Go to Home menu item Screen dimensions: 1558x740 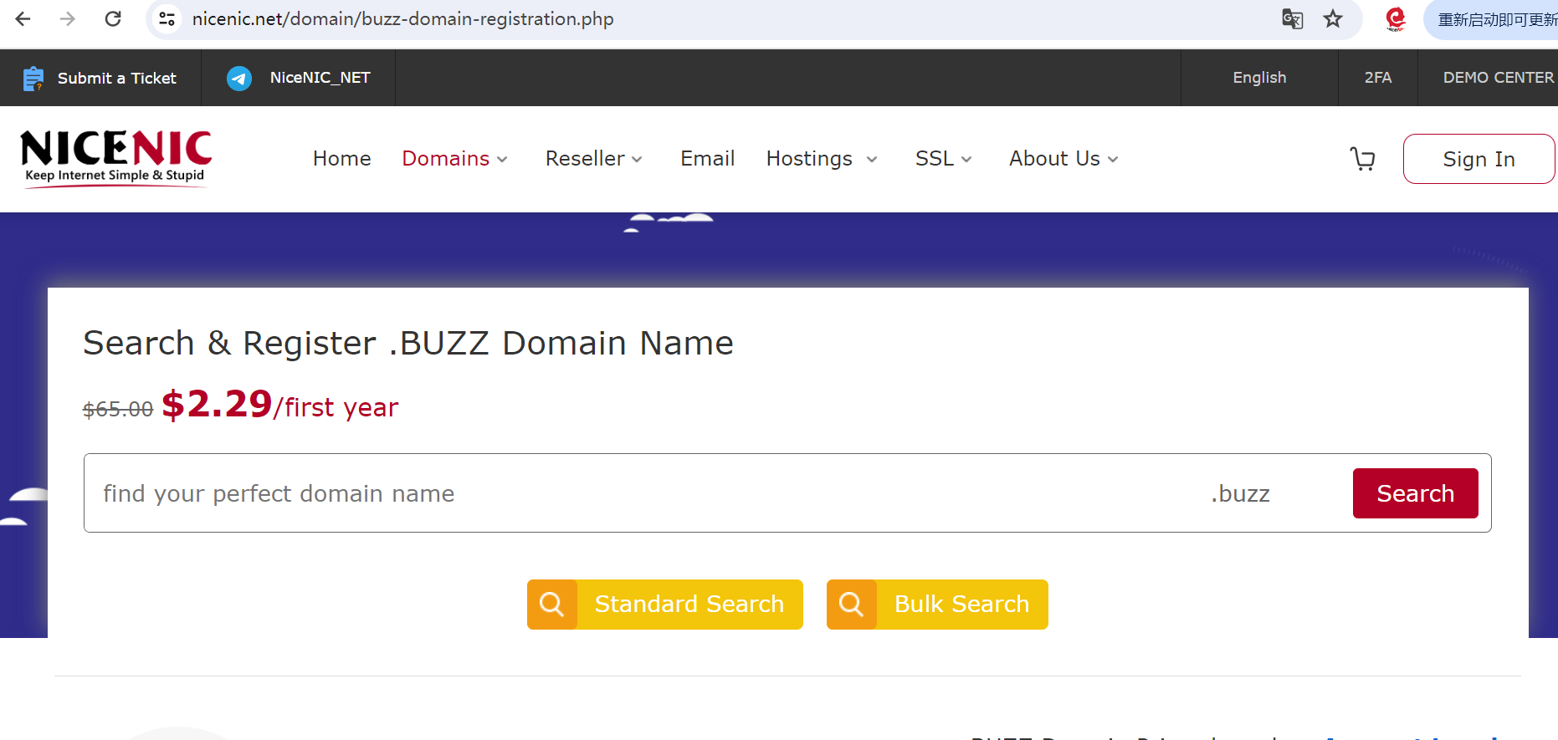(x=341, y=159)
